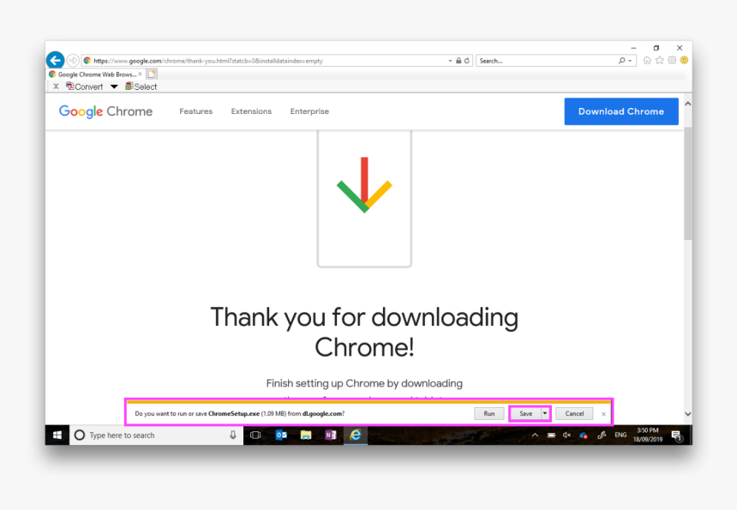Click the Download Chrome button
The height and width of the screenshot is (510, 737).
pyautogui.click(x=621, y=111)
